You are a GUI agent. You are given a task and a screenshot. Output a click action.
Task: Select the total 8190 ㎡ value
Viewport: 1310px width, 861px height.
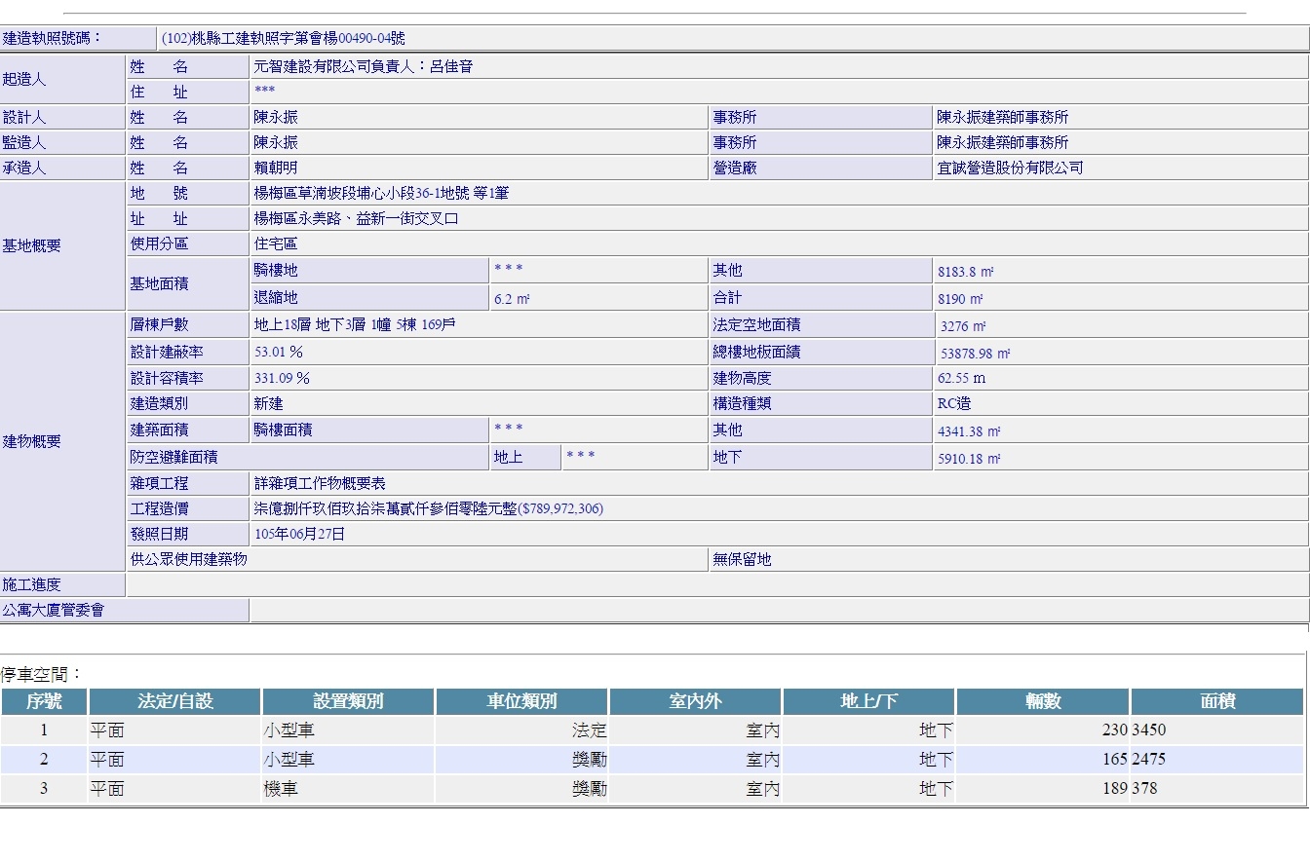(960, 299)
